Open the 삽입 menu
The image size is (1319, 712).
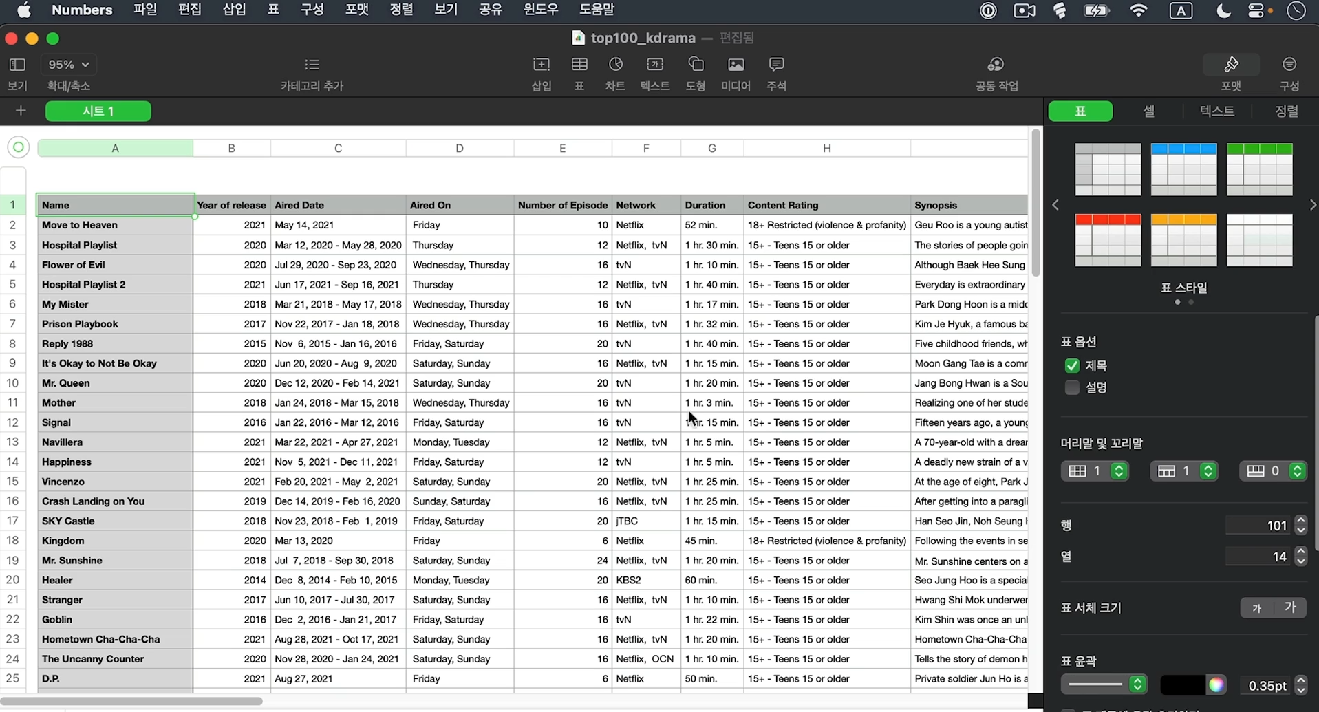point(235,10)
